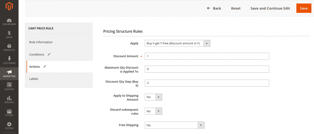Open the Apply to Shipping Amount dropdown
This screenshot has height=134, width=314.
point(153,97)
